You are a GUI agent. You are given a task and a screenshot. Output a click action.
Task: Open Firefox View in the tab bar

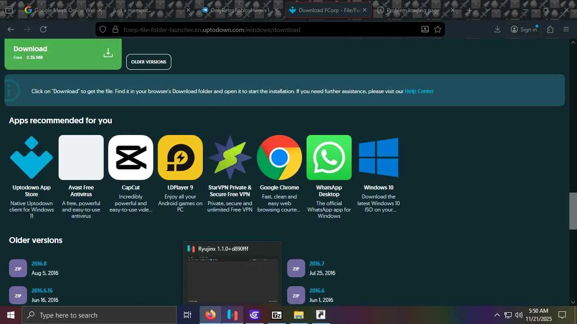(9, 10)
